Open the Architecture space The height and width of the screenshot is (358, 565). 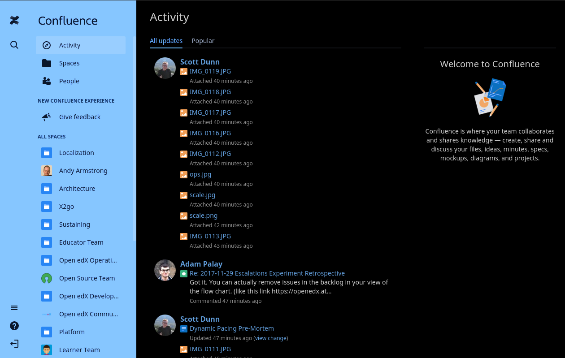(81, 189)
